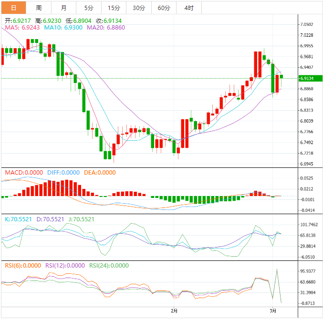Click the 2月 date axis marker
The width and height of the screenshot is (323, 321).
click(x=174, y=311)
